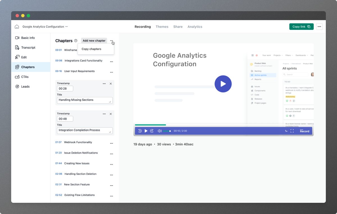
Task: Enter fullscreen mode
Action: click(x=292, y=131)
